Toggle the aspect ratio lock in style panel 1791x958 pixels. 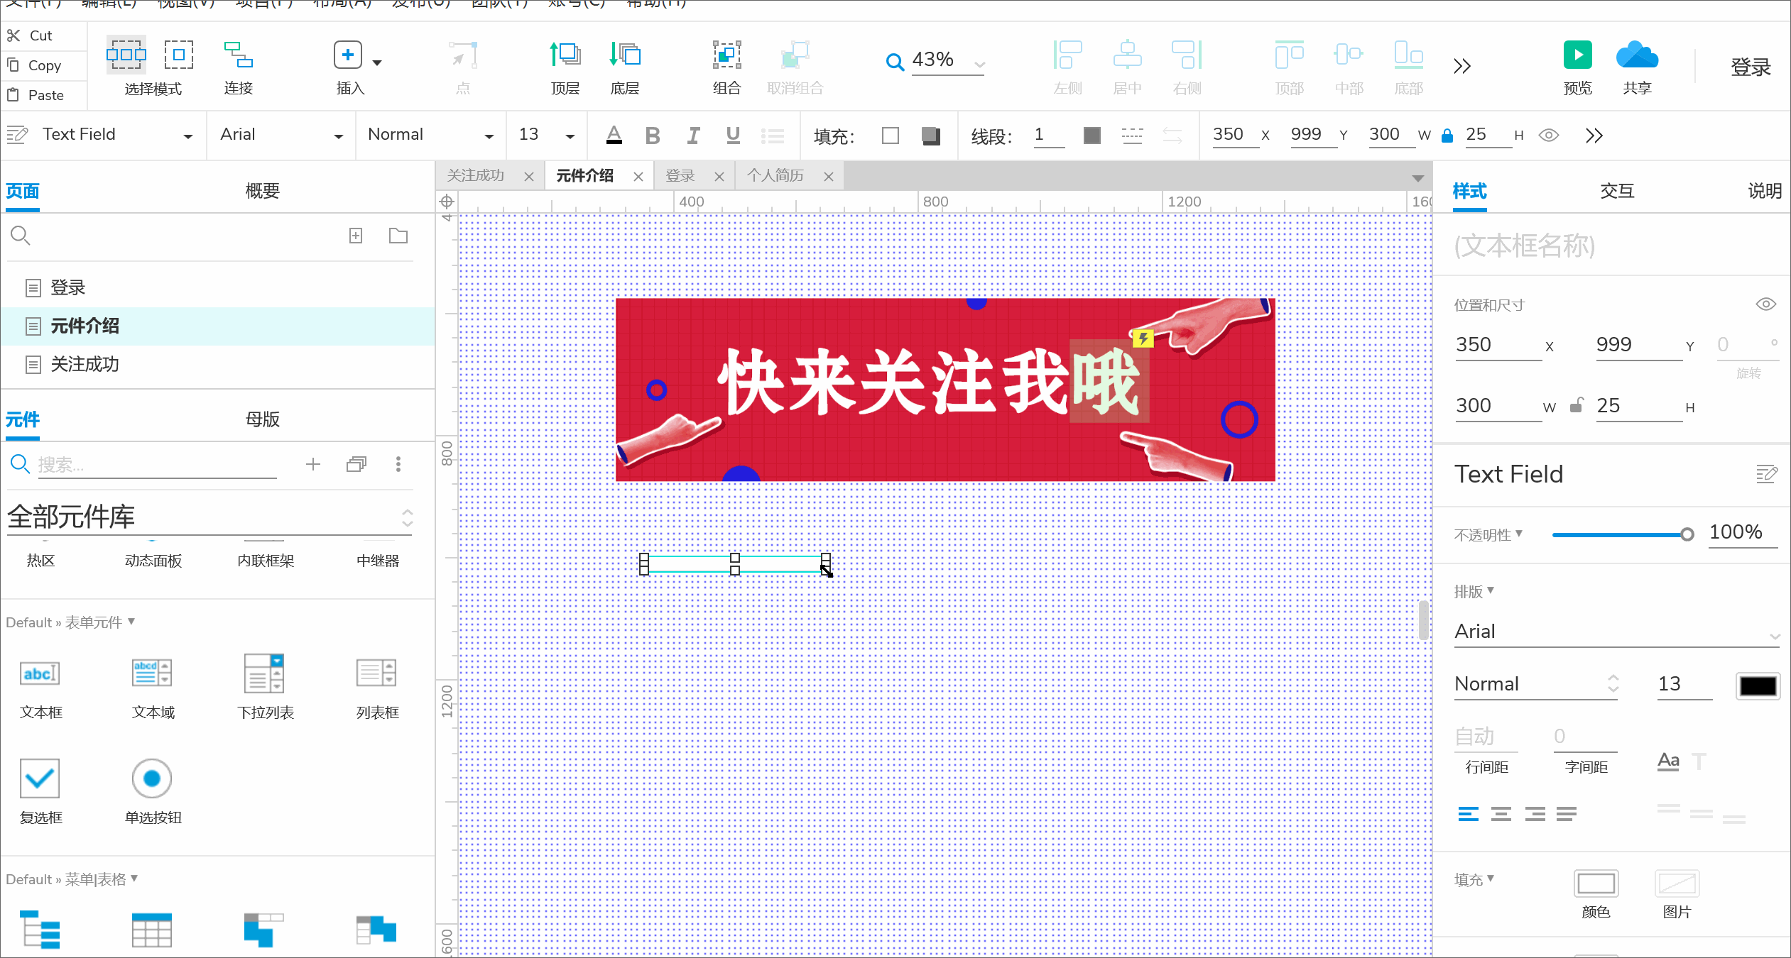click(1576, 406)
